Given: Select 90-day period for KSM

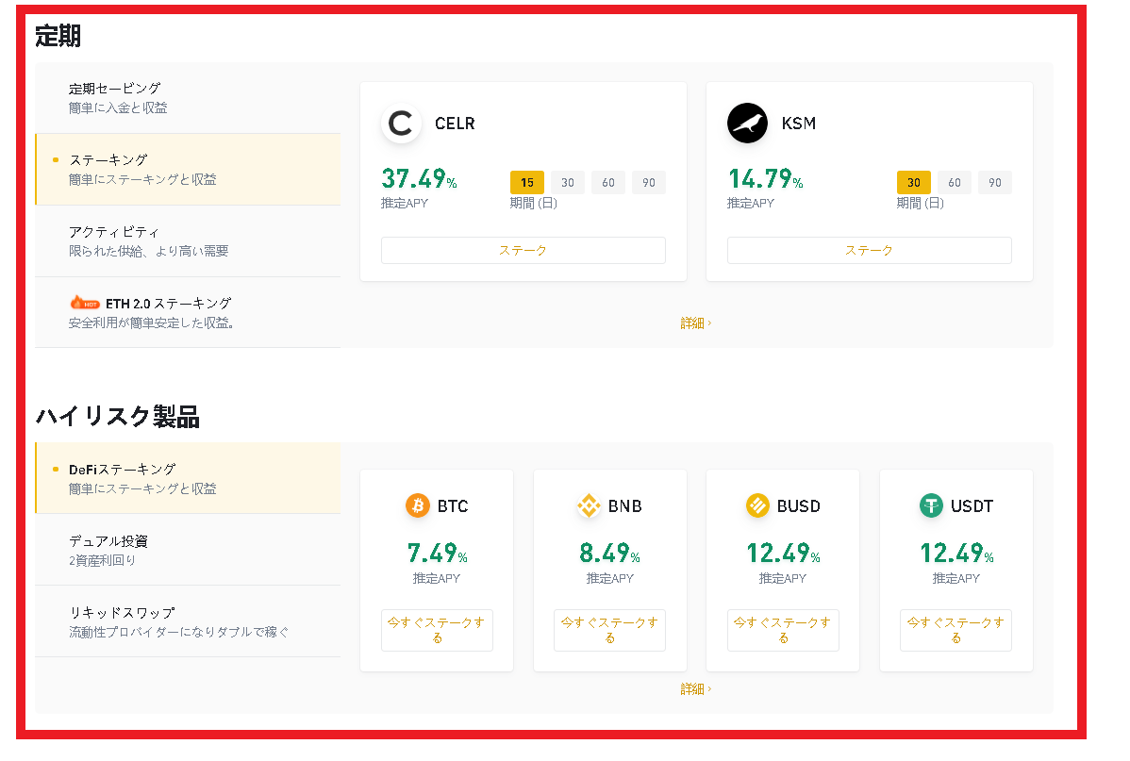Looking at the screenshot, I should (x=994, y=182).
